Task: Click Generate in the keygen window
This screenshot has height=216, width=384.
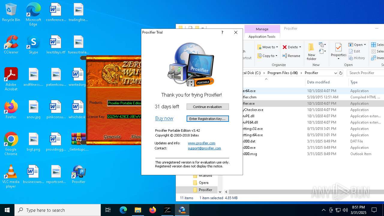Action: coord(112,136)
